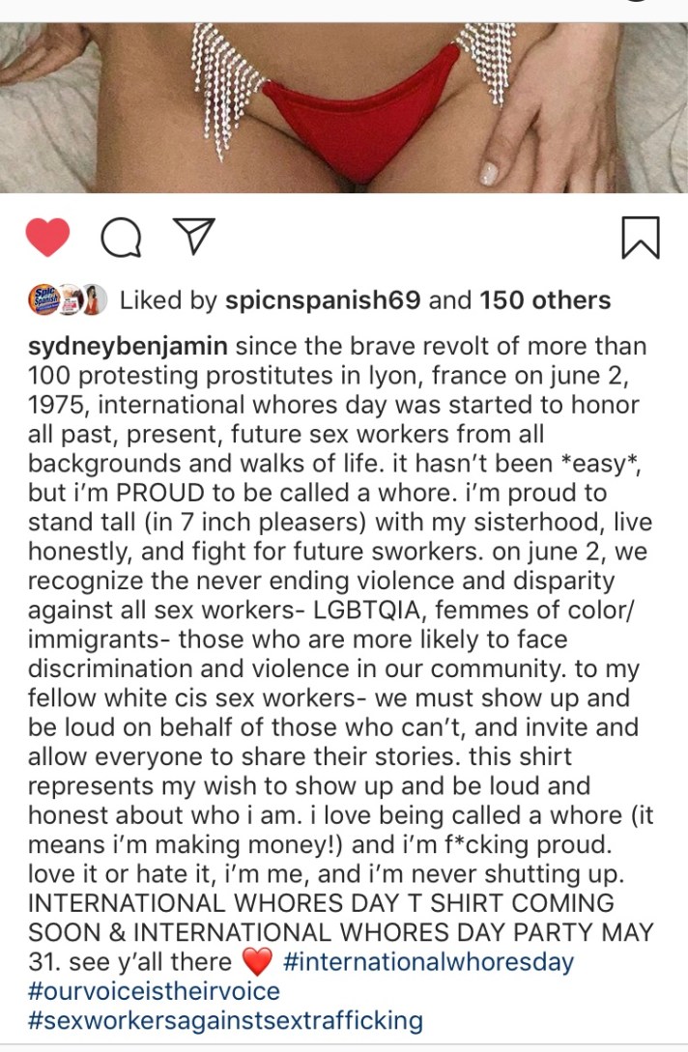688x1052 pixels.
Task: Open the spicnspanish69 profile link
Action: click(x=322, y=300)
